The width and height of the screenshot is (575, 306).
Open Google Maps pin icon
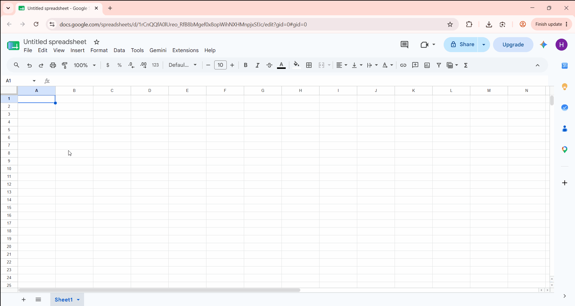pos(565,149)
